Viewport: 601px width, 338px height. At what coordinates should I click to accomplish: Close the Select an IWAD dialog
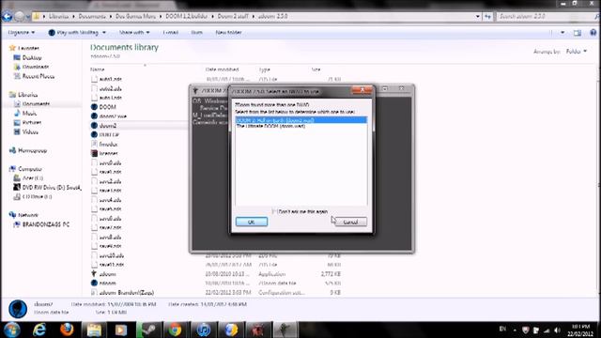(362, 90)
